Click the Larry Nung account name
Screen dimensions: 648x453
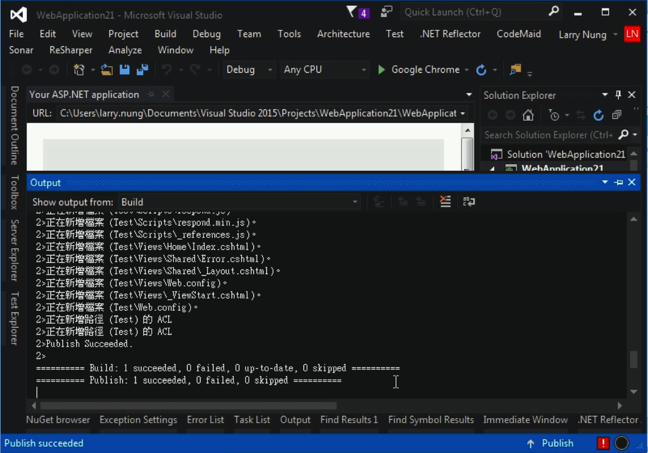[x=582, y=34]
